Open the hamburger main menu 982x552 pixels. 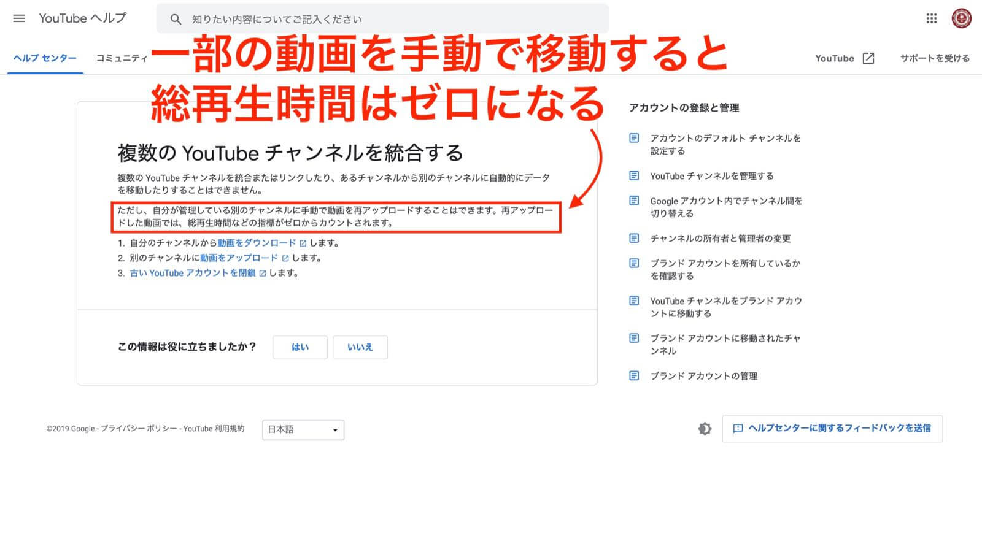tap(19, 18)
